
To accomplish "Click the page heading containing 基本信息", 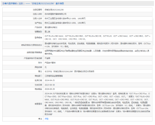I will tap(33, 4).
